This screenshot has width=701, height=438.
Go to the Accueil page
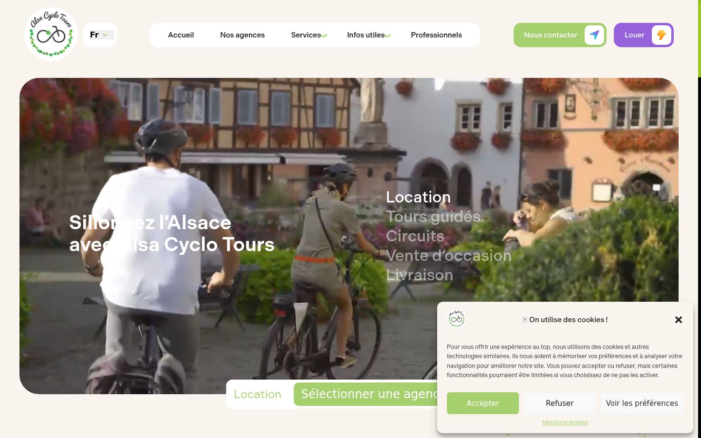181,35
